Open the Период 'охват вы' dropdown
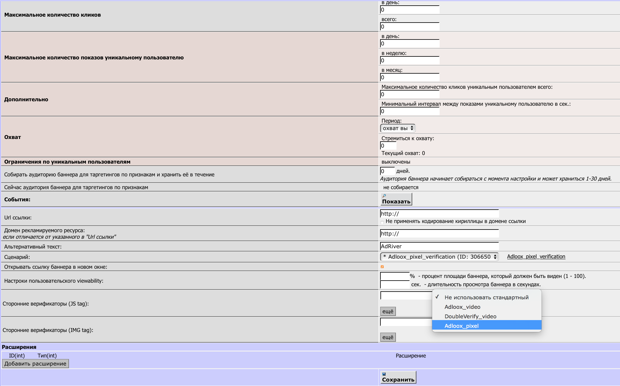This screenshot has height=386, width=620. (x=398, y=128)
